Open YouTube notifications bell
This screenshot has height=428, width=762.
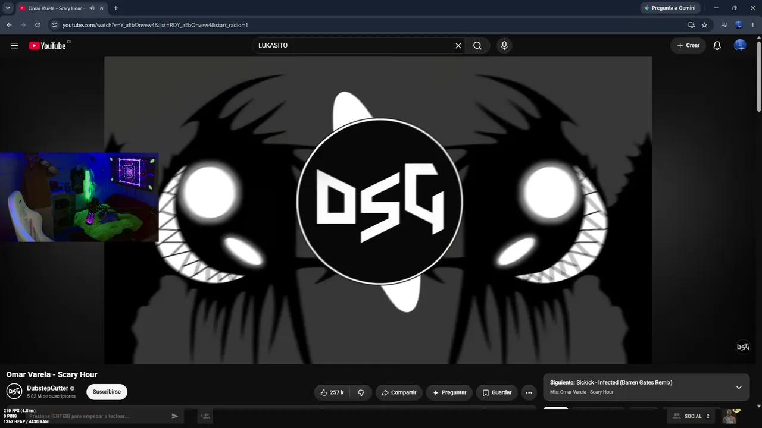(717, 46)
